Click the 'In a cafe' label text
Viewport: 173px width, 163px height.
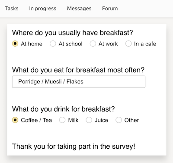[145, 44]
